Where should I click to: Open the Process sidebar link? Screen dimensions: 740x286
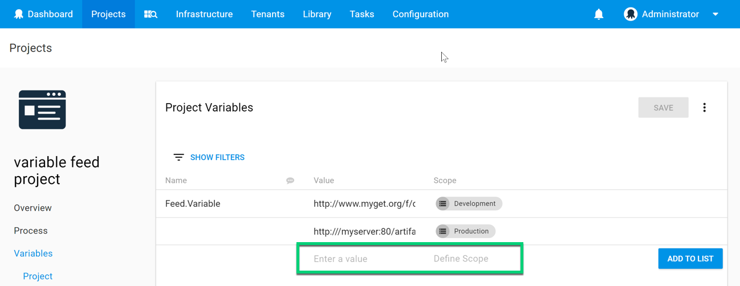pyautogui.click(x=31, y=231)
